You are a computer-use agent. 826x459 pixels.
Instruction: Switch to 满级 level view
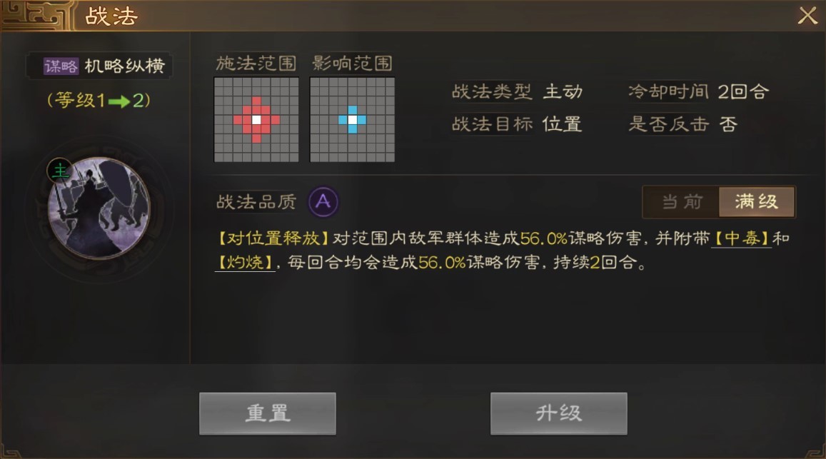point(757,201)
